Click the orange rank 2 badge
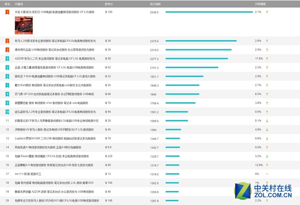The image size is (300, 205). click(x=7, y=41)
